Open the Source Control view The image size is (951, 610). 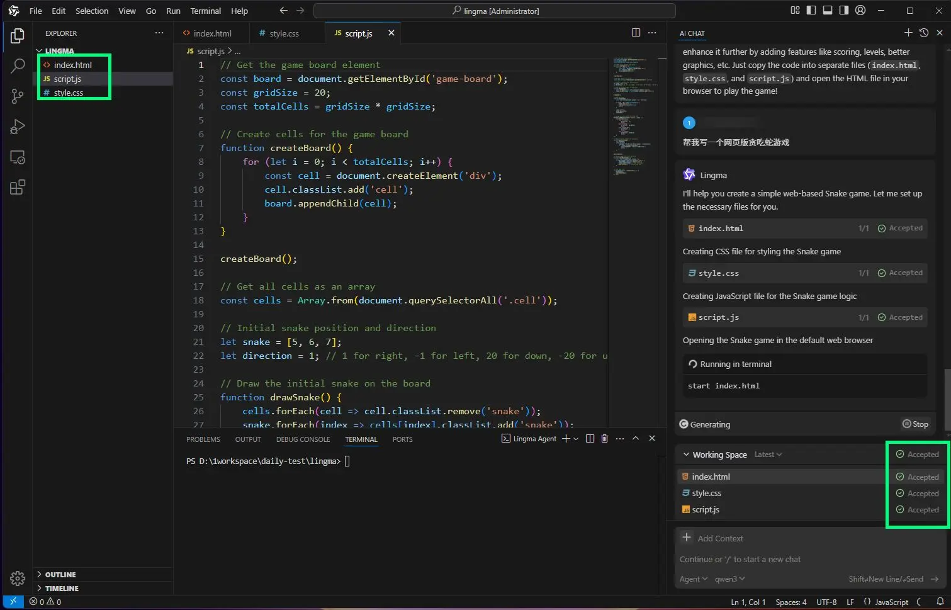pos(18,96)
